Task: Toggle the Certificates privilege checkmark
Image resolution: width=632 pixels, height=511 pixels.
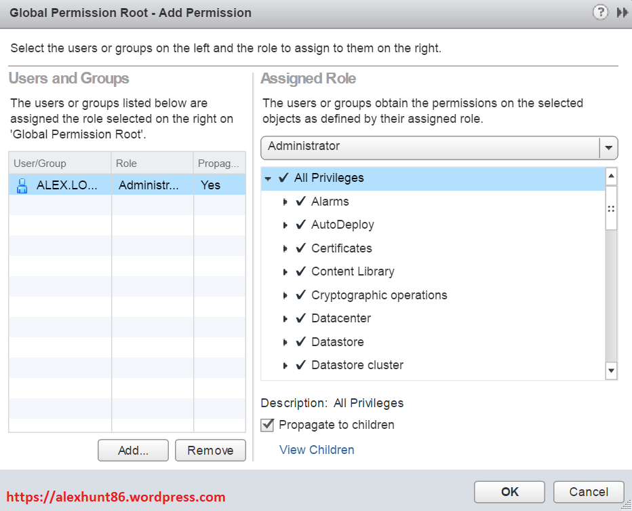Action: tap(301, 248)
